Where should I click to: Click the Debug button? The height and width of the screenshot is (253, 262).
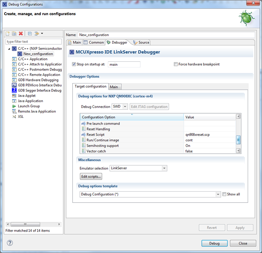215,243
